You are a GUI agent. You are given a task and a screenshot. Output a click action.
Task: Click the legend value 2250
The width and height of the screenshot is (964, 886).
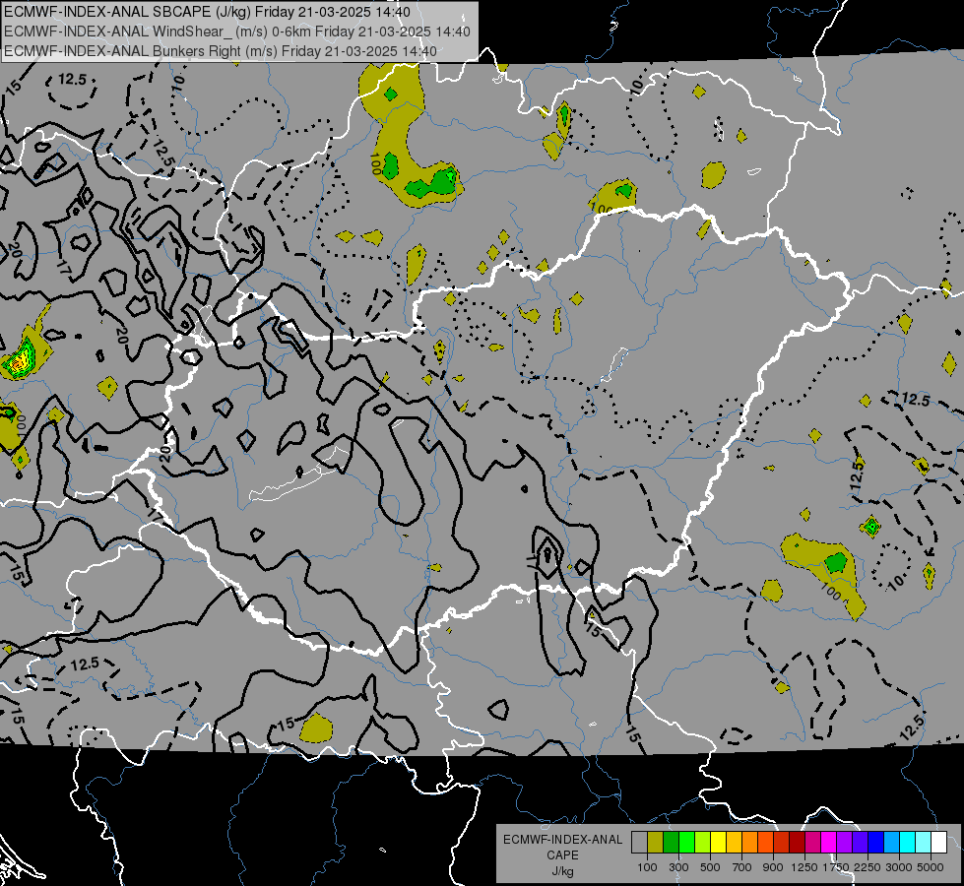click(868, 867)
